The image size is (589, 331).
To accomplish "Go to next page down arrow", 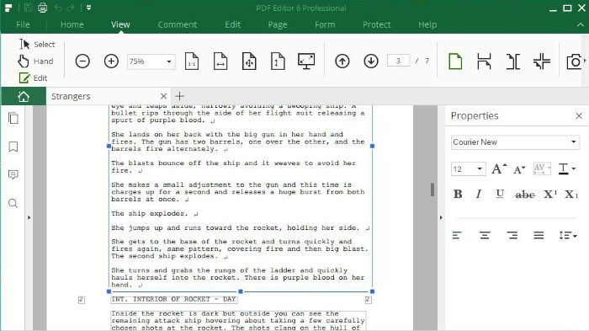I will [x=371, y=61].
